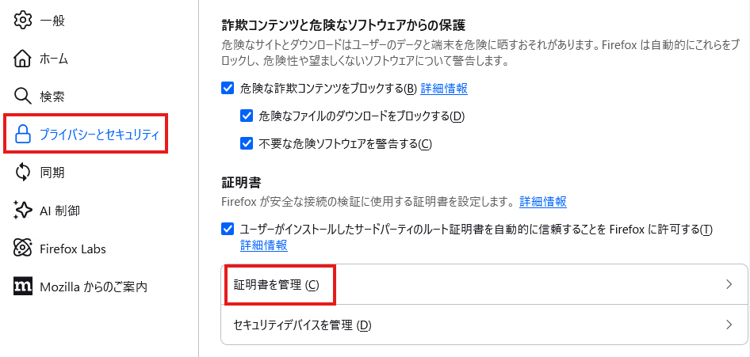
Task: Click the magnifier icon for 検索
Action: tap(22, 97)
